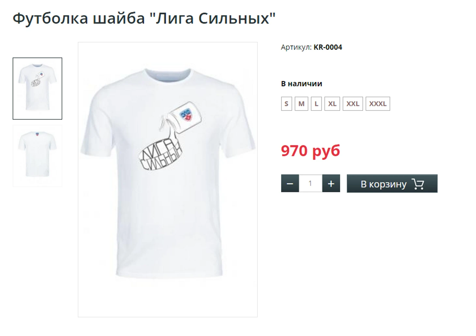The image size is (476, 336).
Task: Decrease quantity with the minus button
Action: [290, 183]
